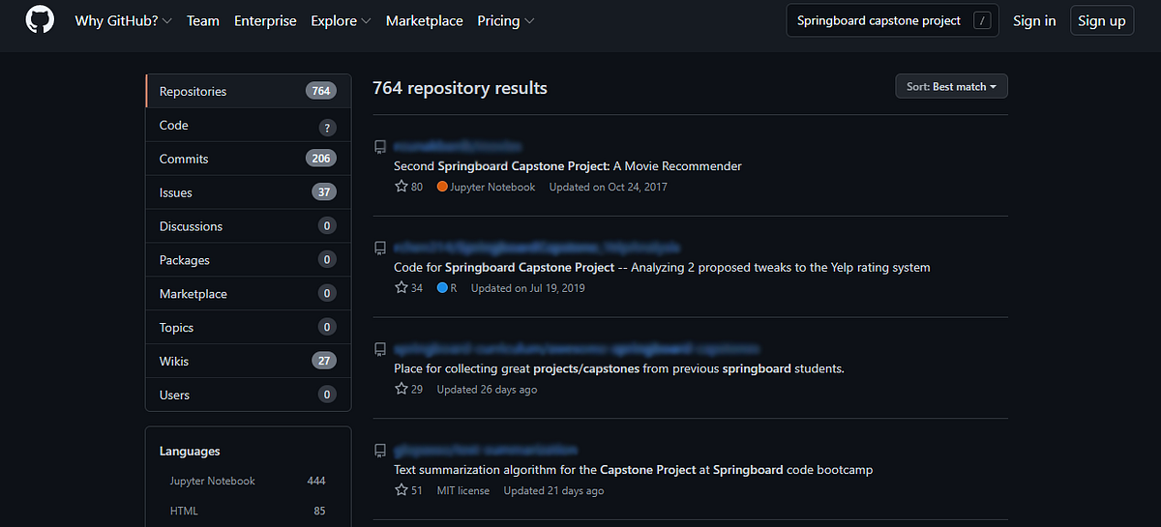The image size is (1161, 527).
Task: Click the GitHub Octocat logo
Action: tap(40, 20)
